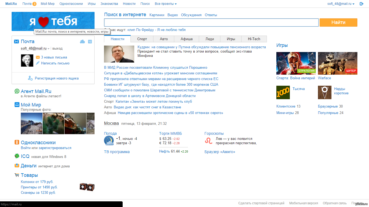The image size is (369, 207).
Task: Open Мой Мир in top navigation
Action: [48, 4]
